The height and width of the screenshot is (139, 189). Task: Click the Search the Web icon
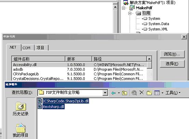click(134, 93)
